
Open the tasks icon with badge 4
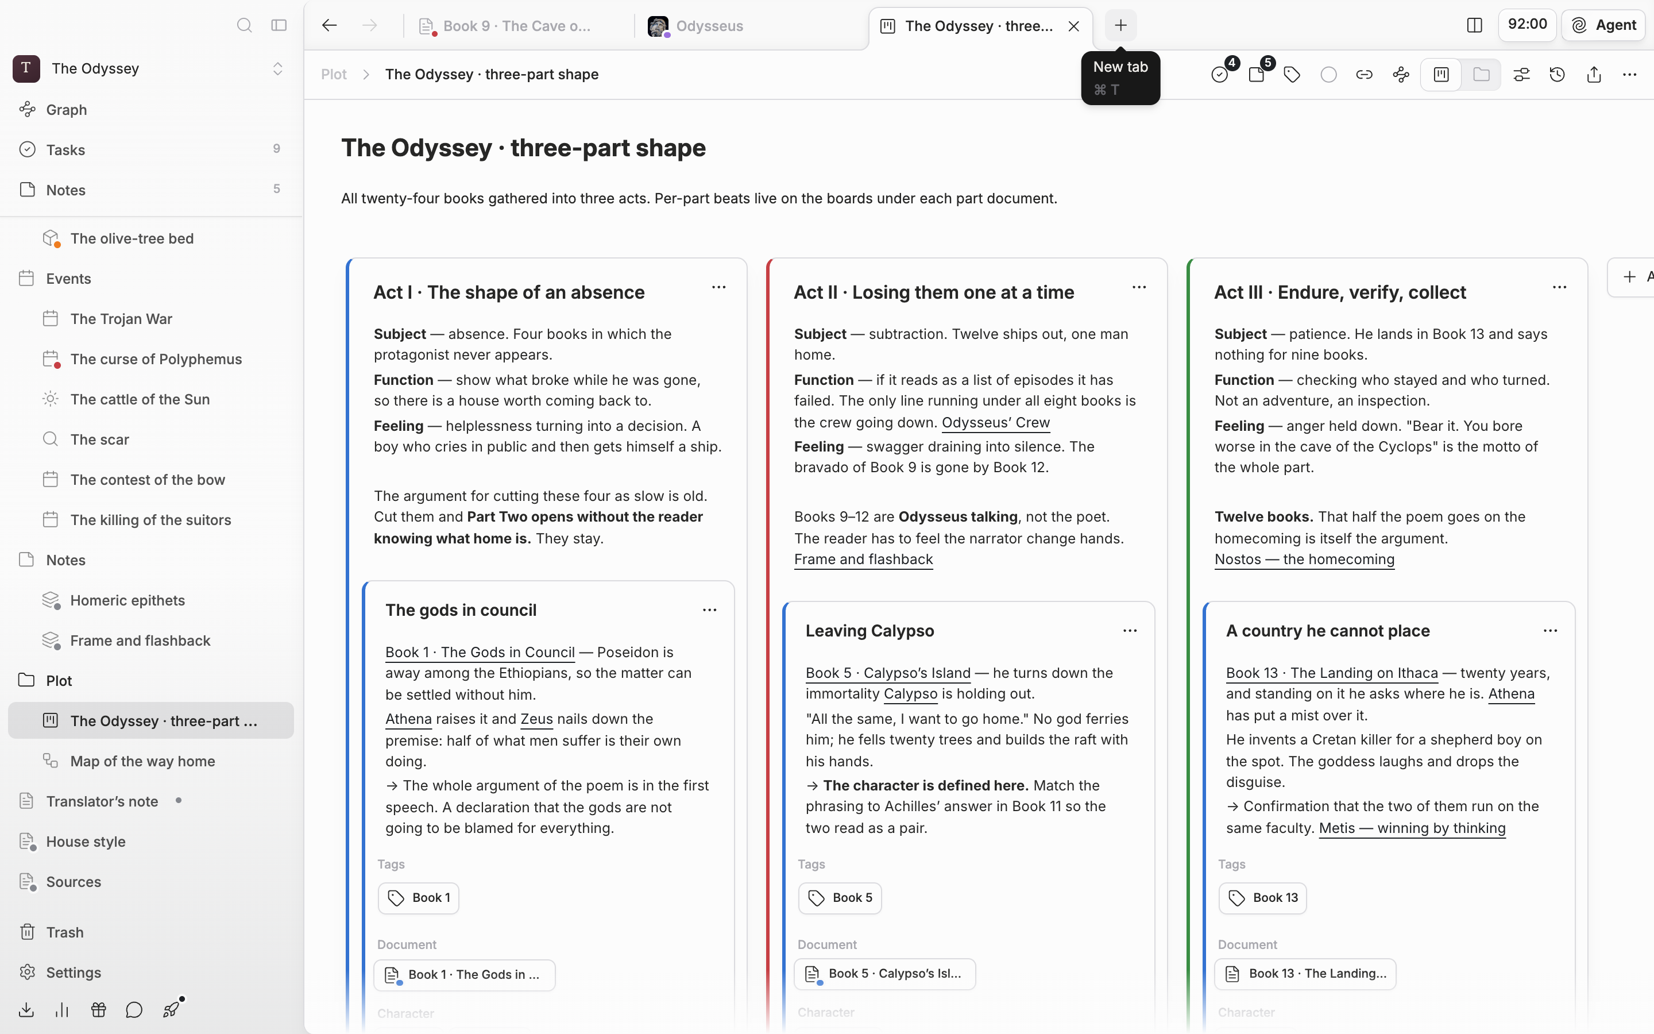tap(1220, 74)
